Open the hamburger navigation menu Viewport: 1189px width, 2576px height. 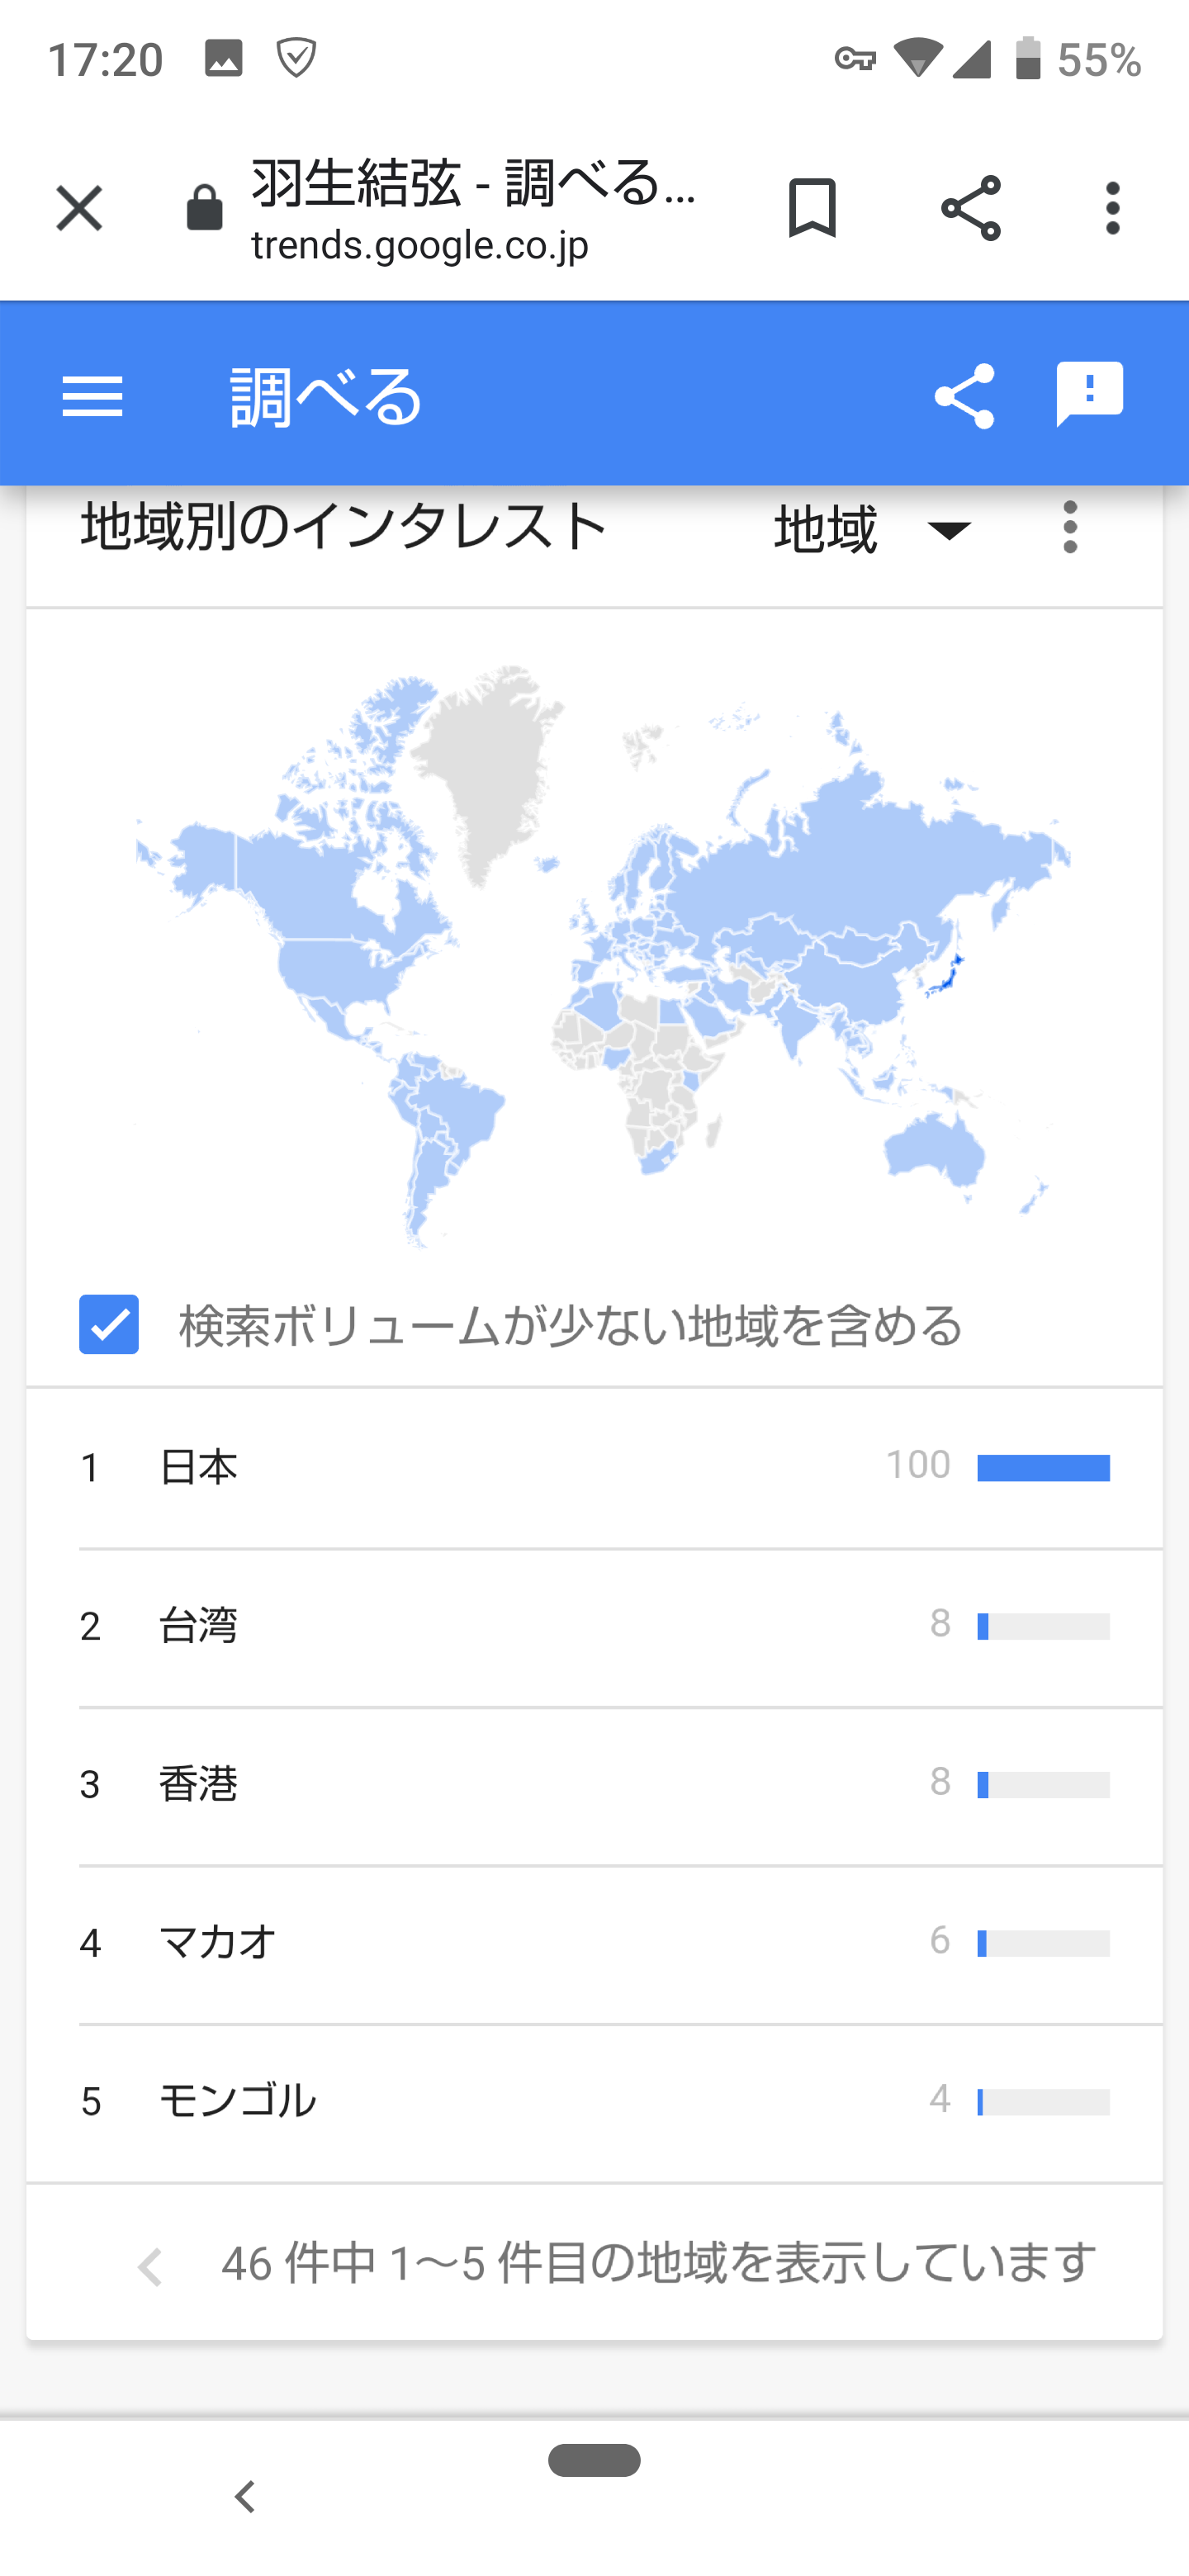pos(92,396)
